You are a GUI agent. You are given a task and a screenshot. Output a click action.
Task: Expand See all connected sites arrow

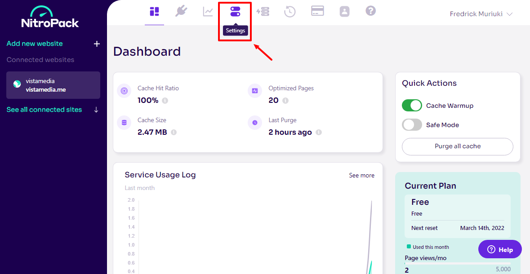click(96, 110)
